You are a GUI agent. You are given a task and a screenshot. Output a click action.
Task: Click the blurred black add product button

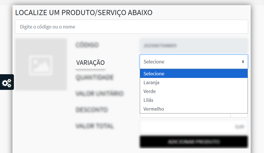point(194,142)
